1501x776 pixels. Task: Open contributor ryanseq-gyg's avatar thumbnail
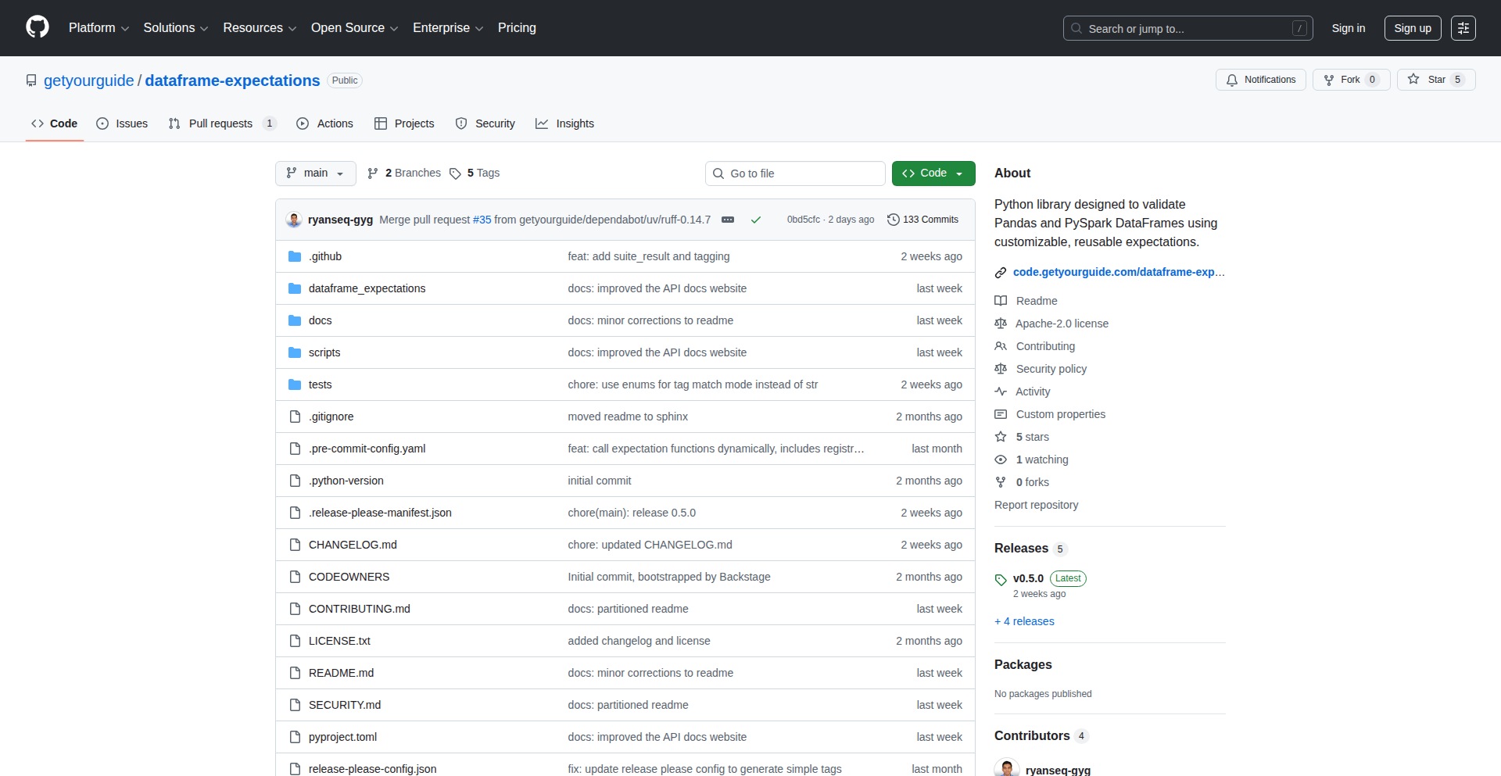(x=1006, y=767)
